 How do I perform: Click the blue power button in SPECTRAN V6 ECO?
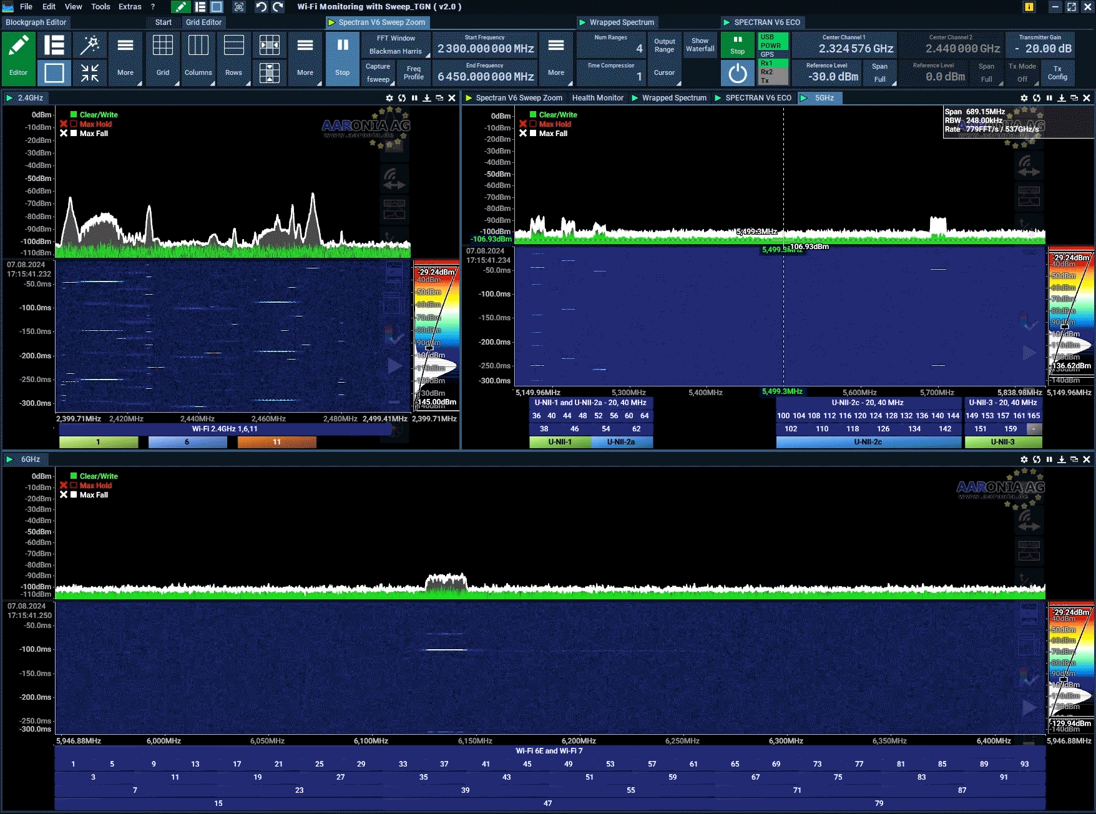click(x=737, y=73)
